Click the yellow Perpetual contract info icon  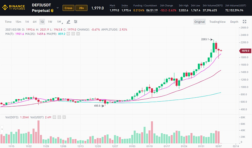pyautogui.click(x=51, y=11)
